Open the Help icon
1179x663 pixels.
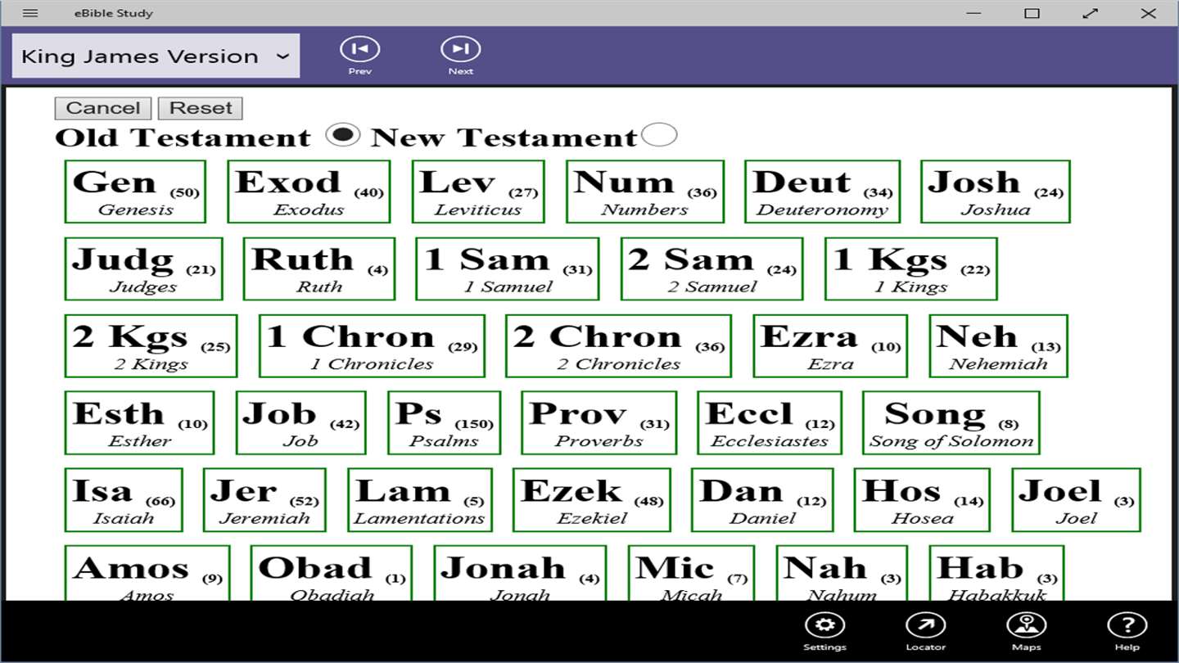tap(1127, 631)
